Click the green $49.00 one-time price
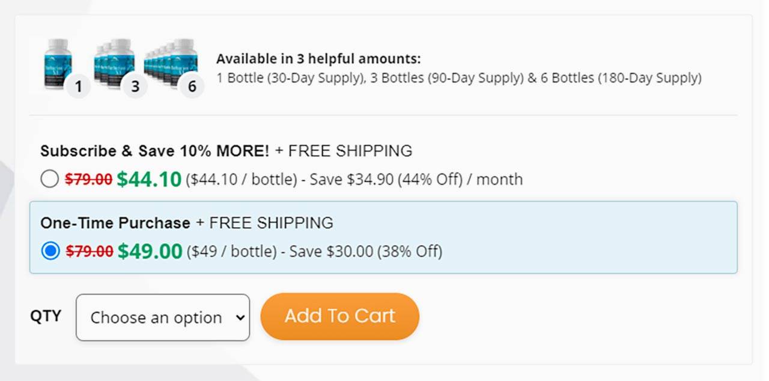 (x=150, y=251)
